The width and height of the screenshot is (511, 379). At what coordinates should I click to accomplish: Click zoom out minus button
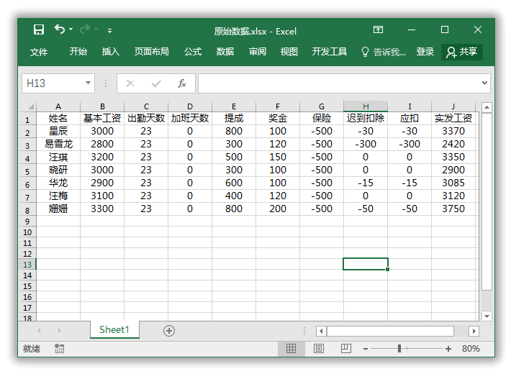[366, 349]
